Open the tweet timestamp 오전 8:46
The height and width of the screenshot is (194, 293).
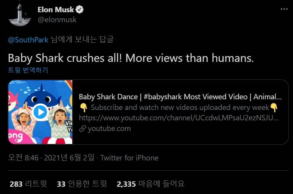click(x=23, y=158)
